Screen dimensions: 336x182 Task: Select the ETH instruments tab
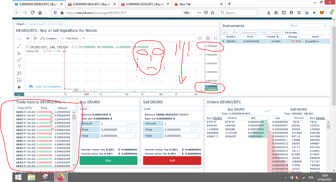coord(235,32)
